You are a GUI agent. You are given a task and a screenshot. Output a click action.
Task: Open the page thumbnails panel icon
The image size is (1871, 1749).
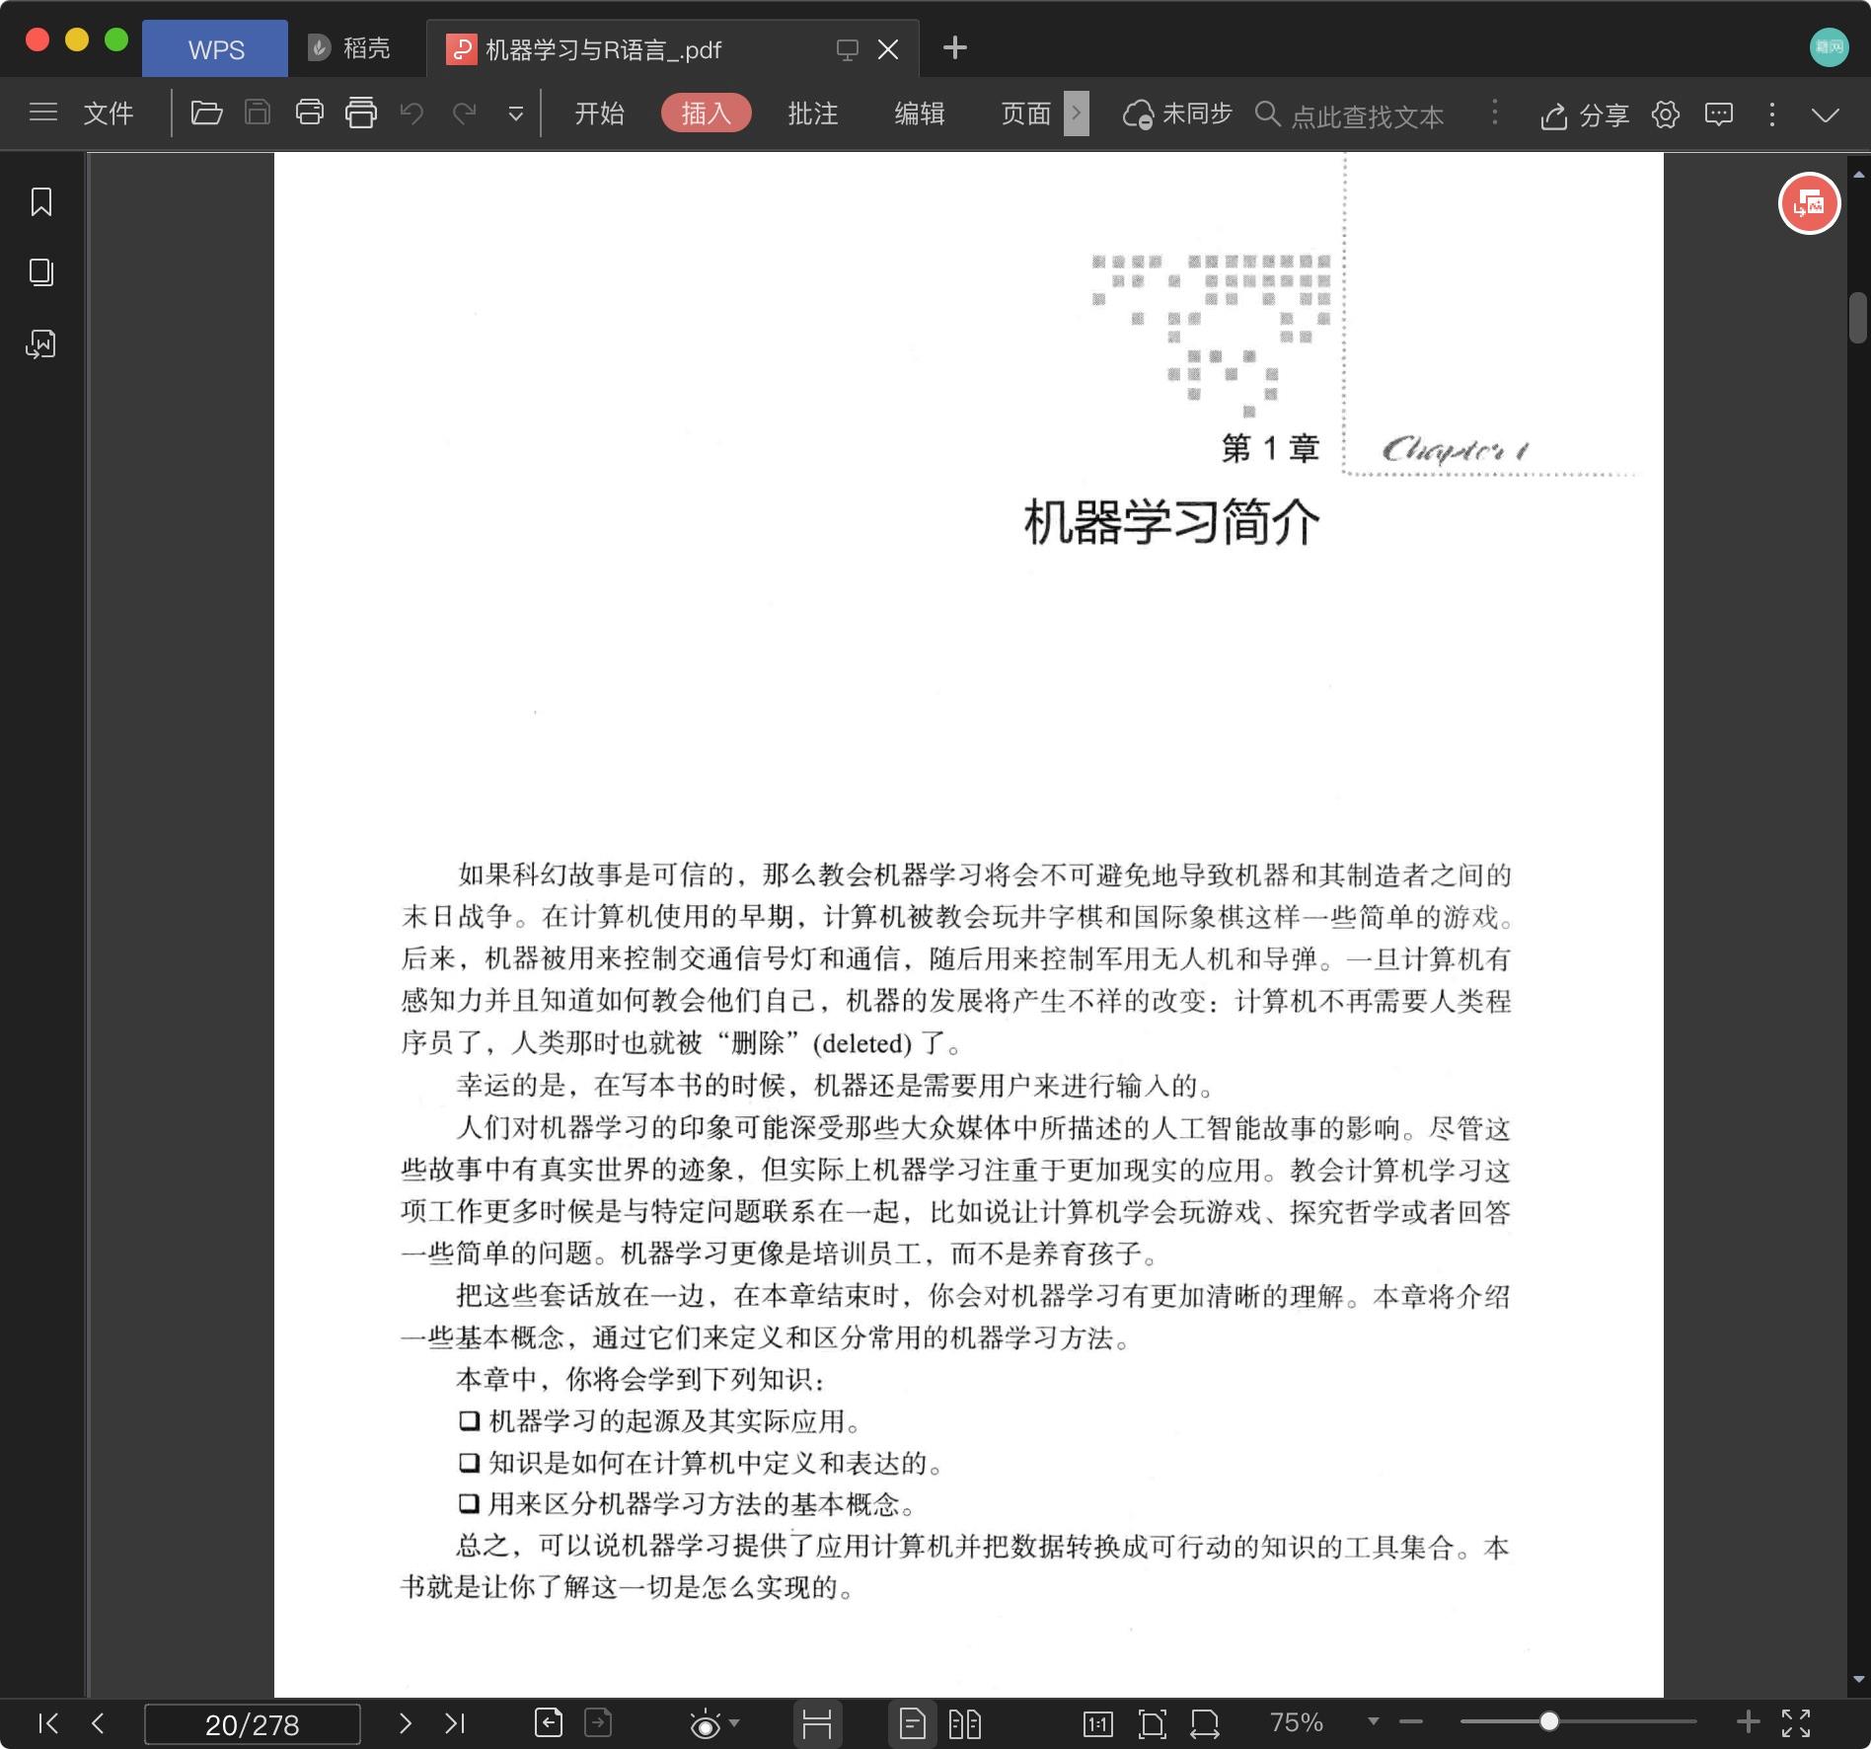coord(41,272)
